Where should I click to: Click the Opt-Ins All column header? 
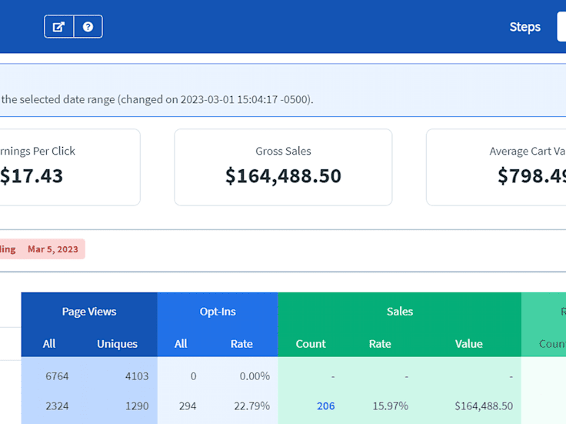click(x=181, y=344)
